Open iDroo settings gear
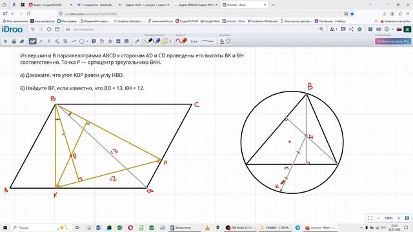Image resolution: width=413 pixels, height=232 pixels. click(359, 30)
